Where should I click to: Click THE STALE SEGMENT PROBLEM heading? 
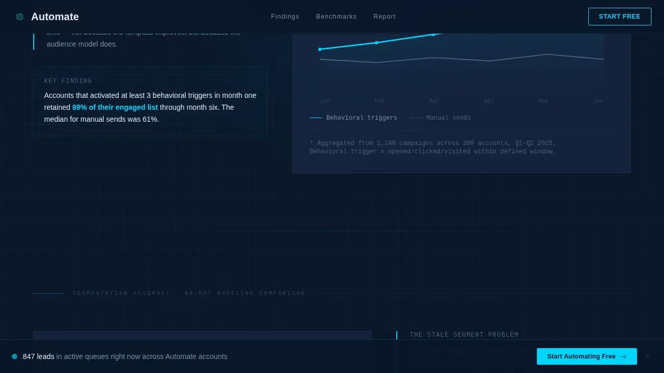tap(464, 335)
